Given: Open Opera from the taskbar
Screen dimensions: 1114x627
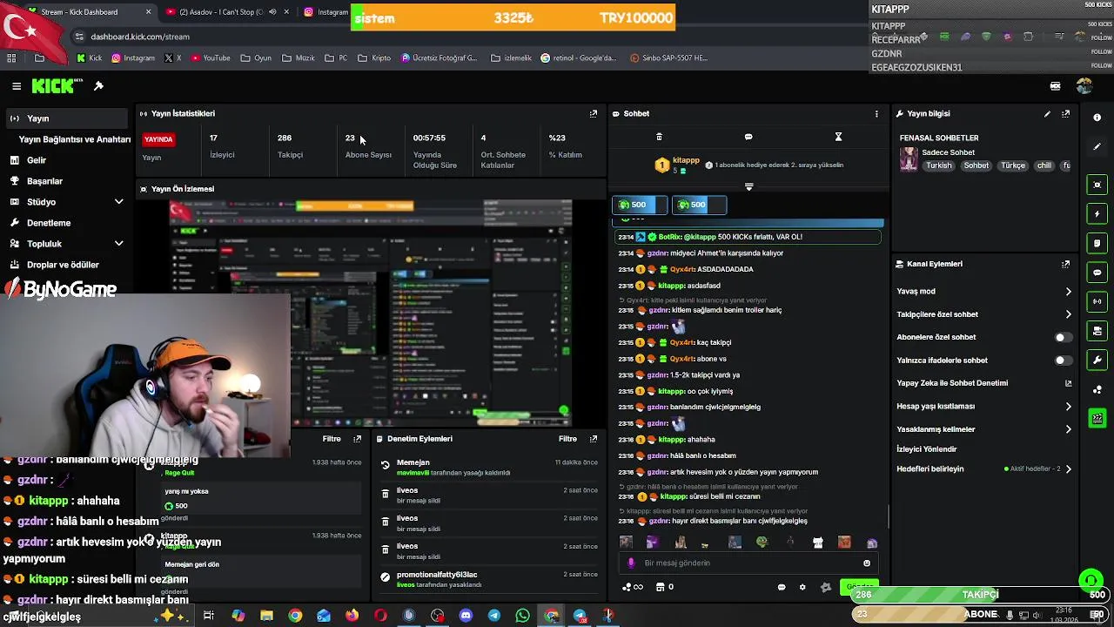Looking at the screenshot, I should click(380, 616).
